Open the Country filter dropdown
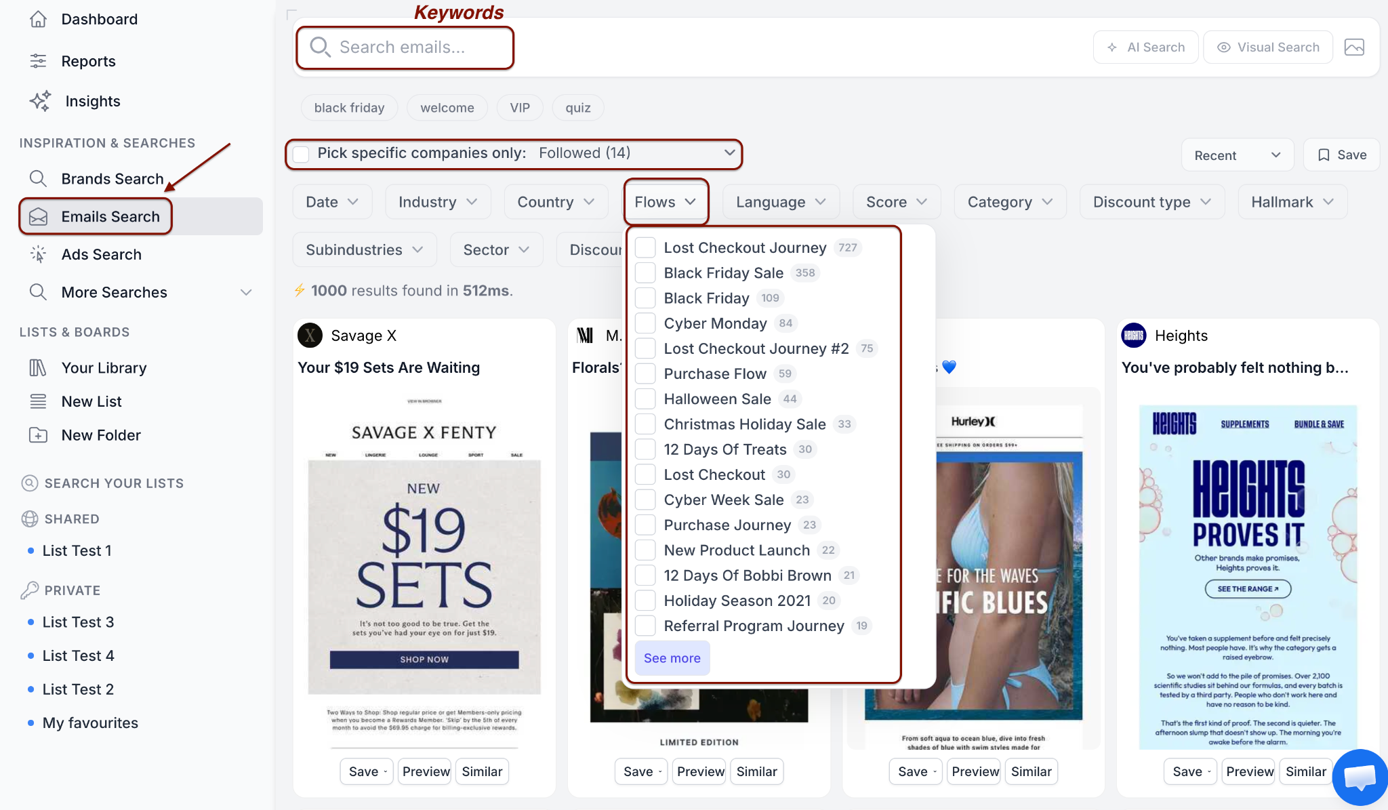Screen dimensions: 1388x810 [556, 202]
